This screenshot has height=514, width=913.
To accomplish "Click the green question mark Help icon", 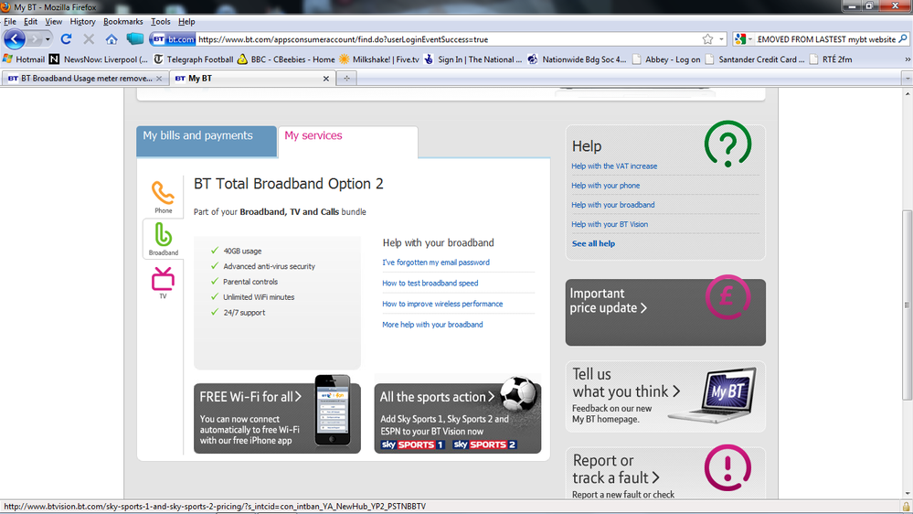I will click(727, 144).
